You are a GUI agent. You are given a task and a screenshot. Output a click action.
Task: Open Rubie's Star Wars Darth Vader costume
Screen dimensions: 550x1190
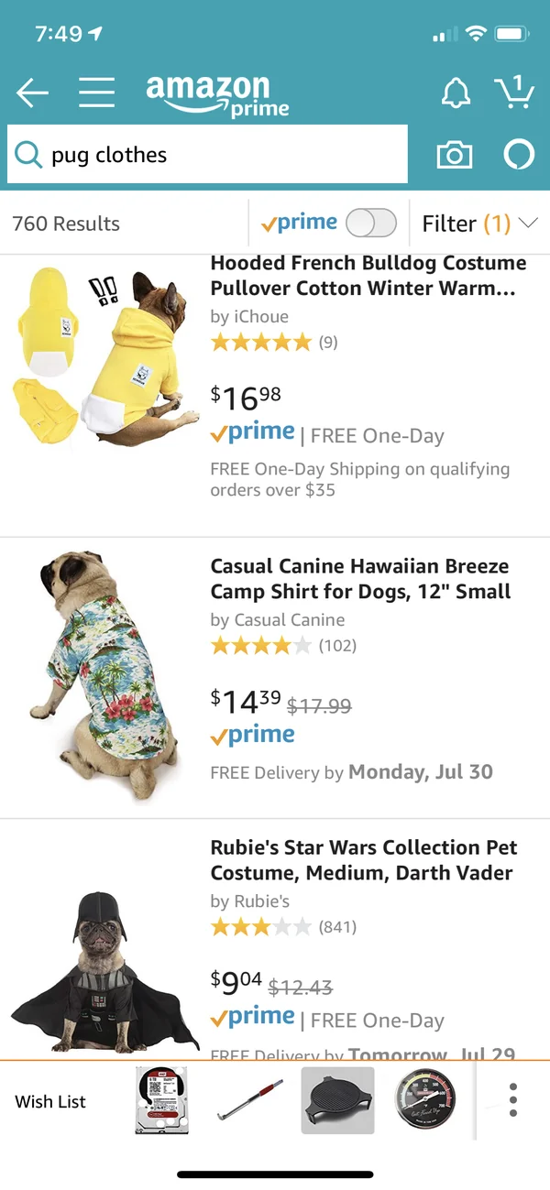click(363, 859)
